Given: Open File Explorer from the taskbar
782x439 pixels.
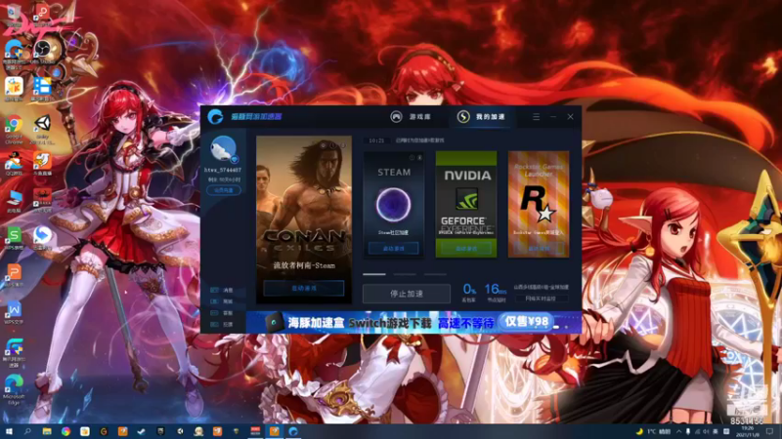Looking at the screenshot, I should click(47, 431).
